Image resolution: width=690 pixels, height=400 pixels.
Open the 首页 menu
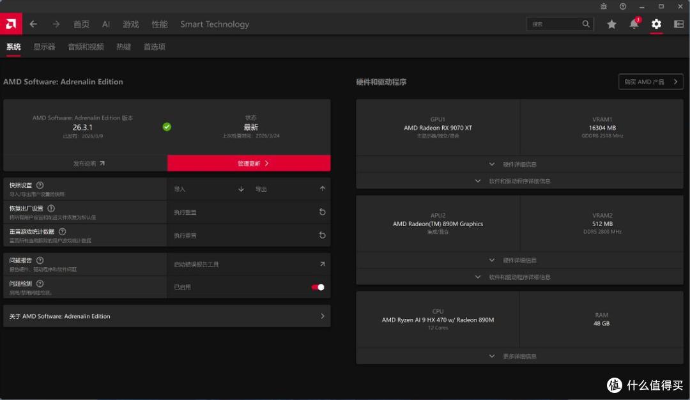tap(81, 24)
